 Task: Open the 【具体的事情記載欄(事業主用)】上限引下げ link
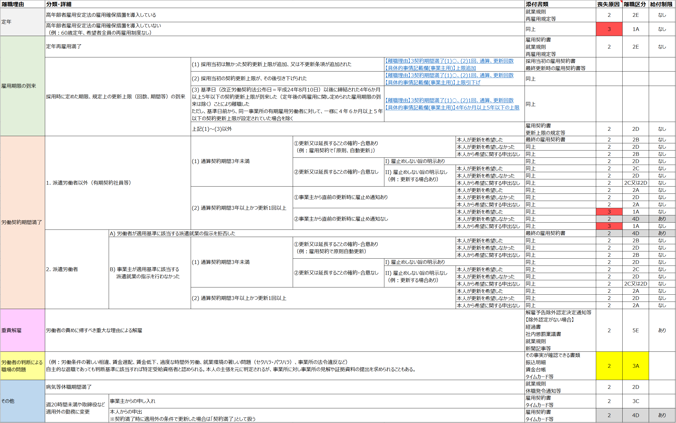point(433,82)
